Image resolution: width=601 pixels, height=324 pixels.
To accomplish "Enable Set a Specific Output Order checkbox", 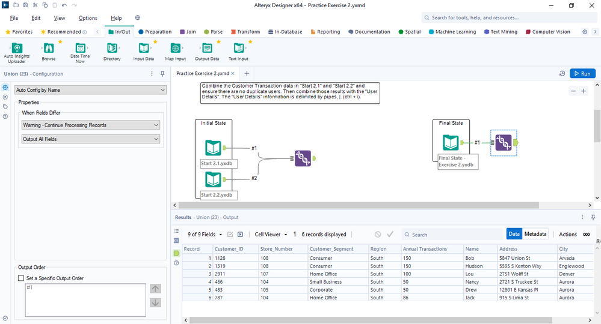I will [x=22, y=278].
